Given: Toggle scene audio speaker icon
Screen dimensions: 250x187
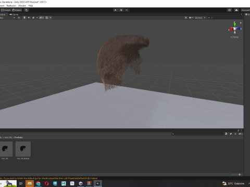Looking at the screenshot, I should [29, 18].
